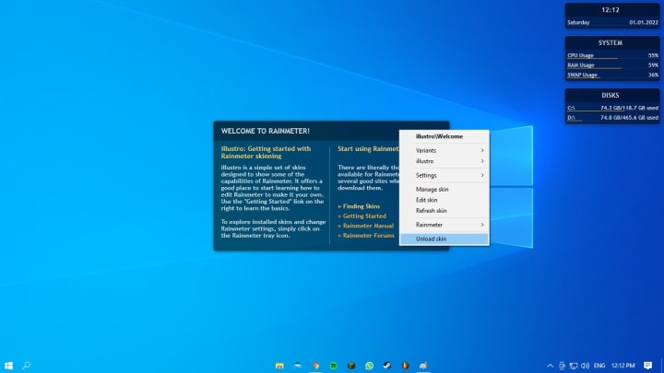Image resolution: width=664 pixels, height=373 pixels.
Task: Click Unload skin in the context menu
Action: pyautogui.click(x=444, y=239)
